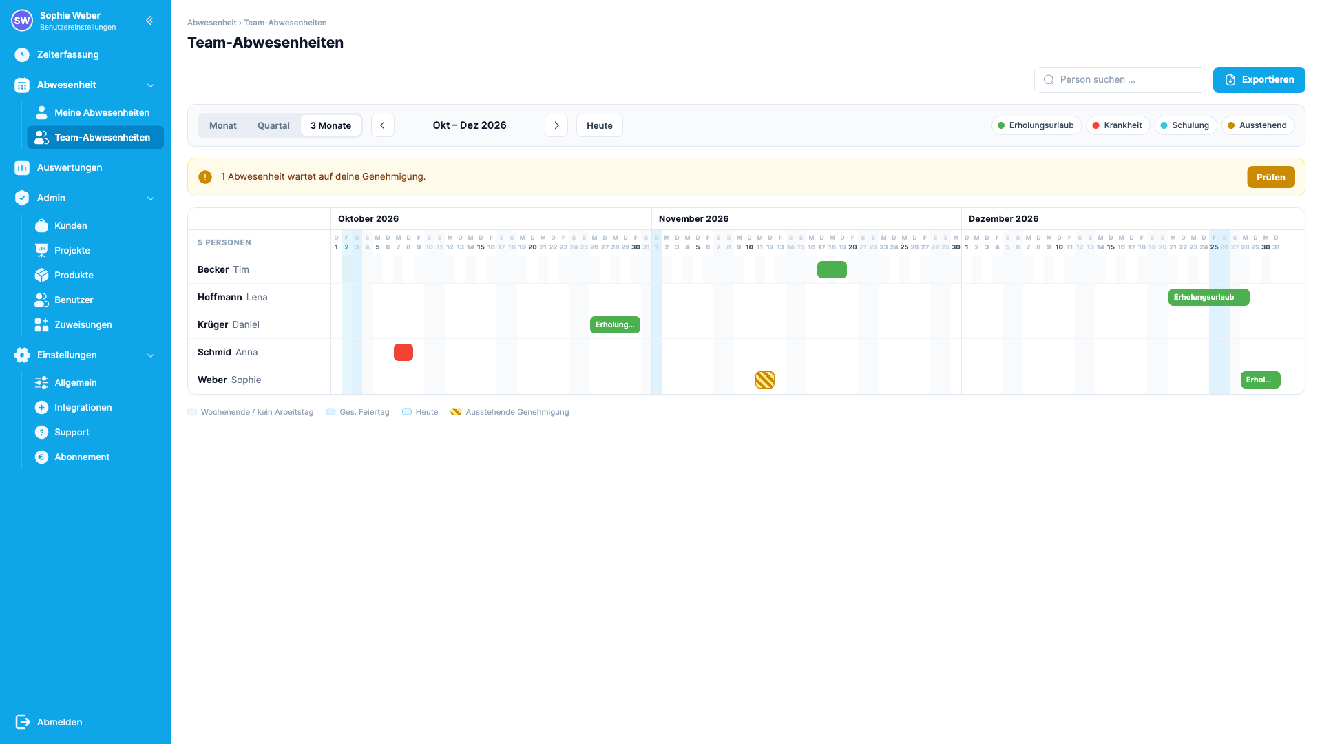This screenshot has width=1322, height=744.
Task: Collapse the Abwesenheit menu chevron
Action: point(151,85)
